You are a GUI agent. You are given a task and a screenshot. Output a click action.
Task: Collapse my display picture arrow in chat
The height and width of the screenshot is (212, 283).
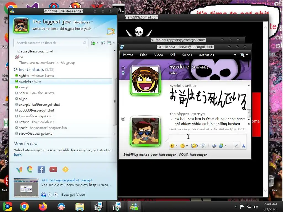tap(123, 119)
